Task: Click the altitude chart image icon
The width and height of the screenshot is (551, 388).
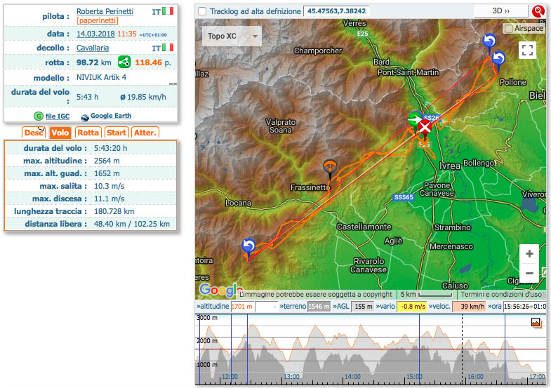Action: tap(536, 323)
